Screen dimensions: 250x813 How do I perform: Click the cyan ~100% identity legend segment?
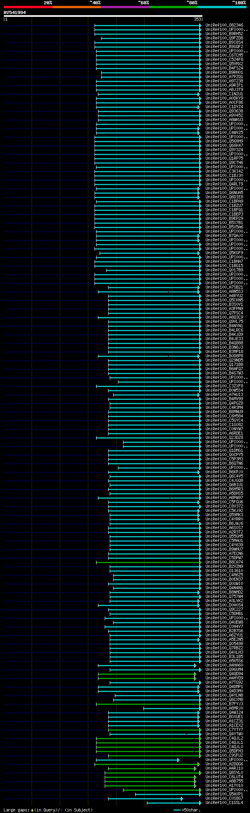[x=222, y=7]
